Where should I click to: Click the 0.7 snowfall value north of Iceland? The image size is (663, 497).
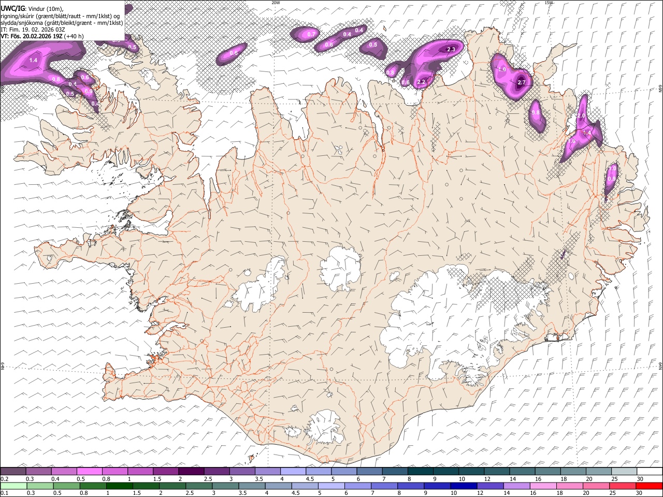[x=311, y=35]
